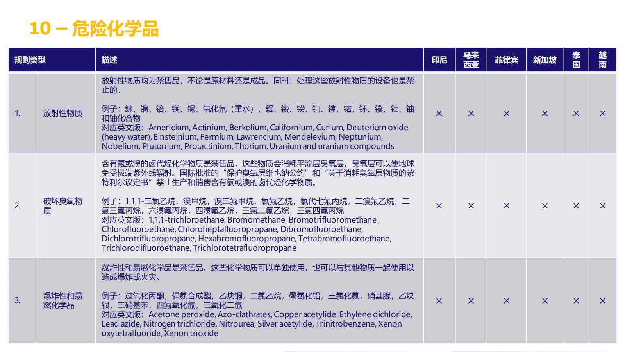This screenshot has height=352, width=625.
Task: Click the × mark under 马来西亚 for 爆炸性和易燃化学品
Action: tap(472, 300)
